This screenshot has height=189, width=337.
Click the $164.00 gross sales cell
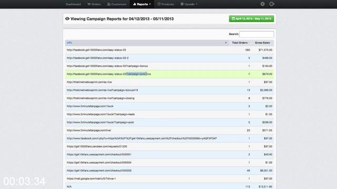coord(267,66)
